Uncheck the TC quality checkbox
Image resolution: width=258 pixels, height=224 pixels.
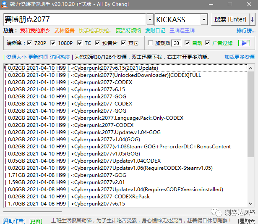80,43
